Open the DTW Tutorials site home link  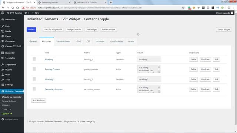14,13
